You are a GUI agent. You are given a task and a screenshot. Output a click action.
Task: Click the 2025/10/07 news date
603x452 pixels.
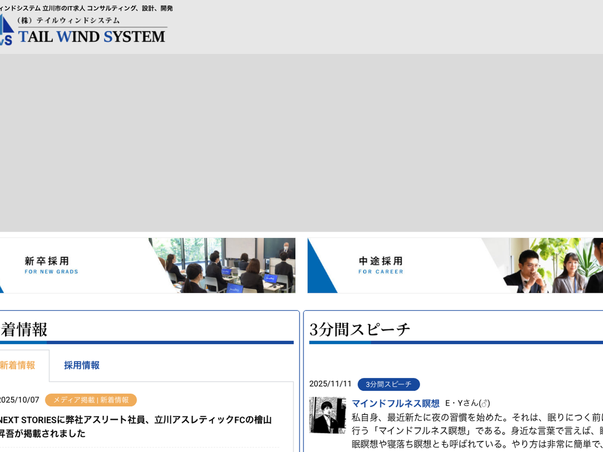(19, 400)
